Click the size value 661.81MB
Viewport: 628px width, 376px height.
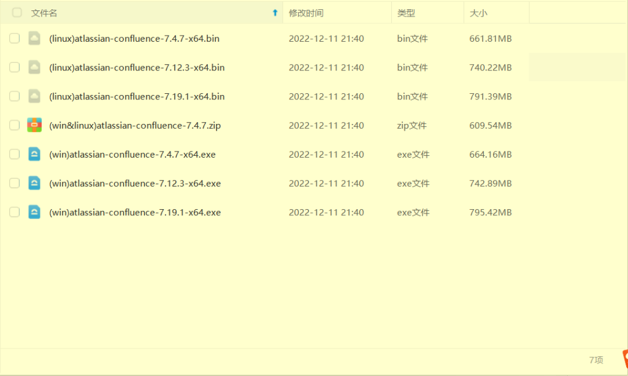pos(491,39)
